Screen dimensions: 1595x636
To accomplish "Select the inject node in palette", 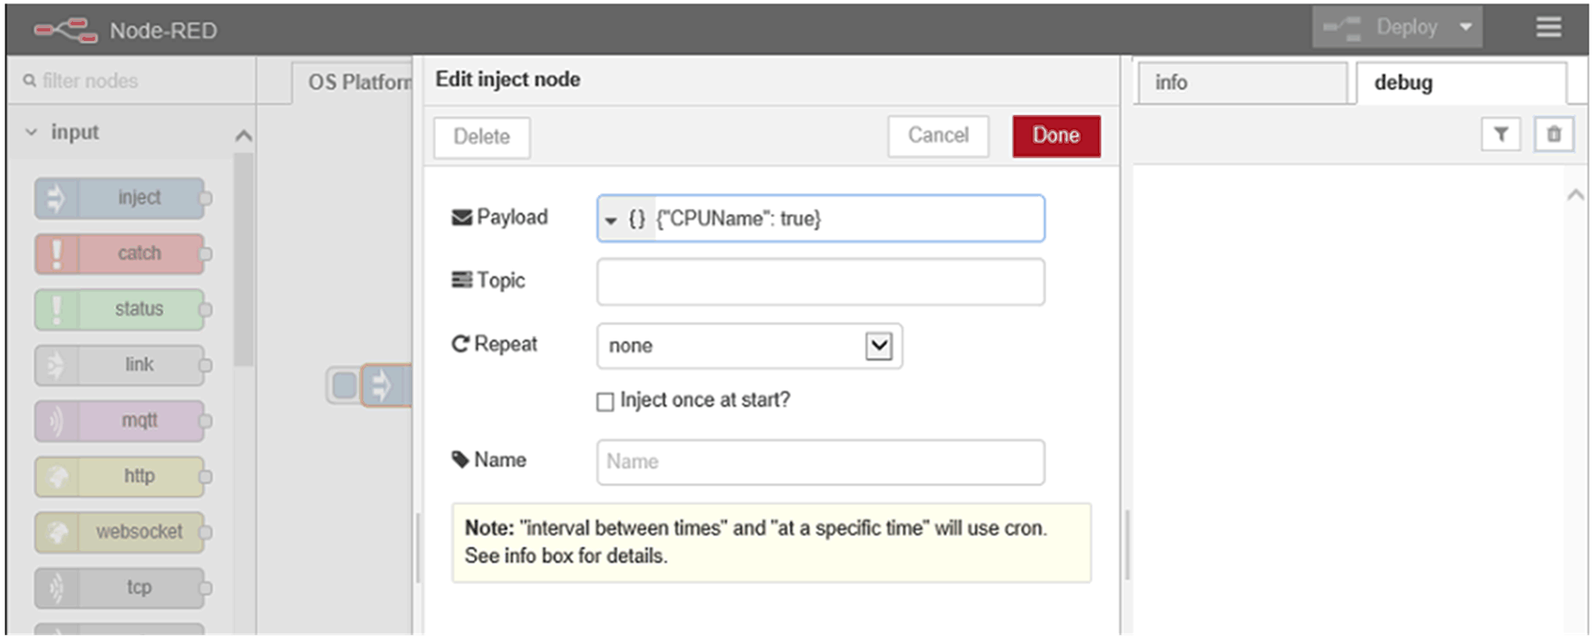I will [122, 198].
